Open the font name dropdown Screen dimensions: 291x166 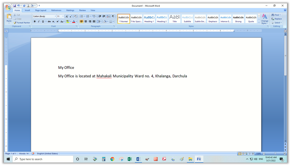pyautogui.click(x=55, y=16)
